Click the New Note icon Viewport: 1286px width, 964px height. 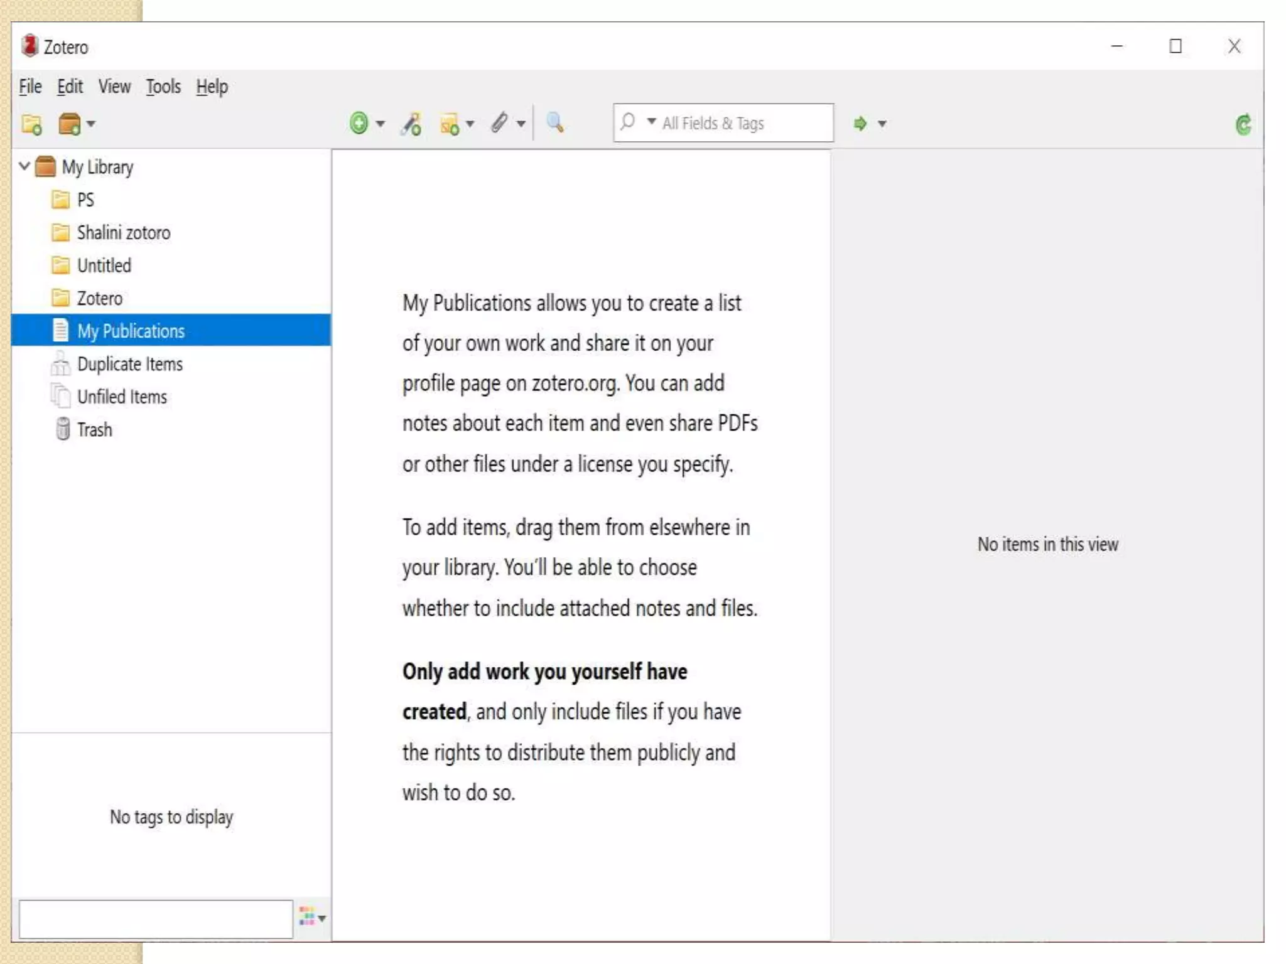click(450, 124)
